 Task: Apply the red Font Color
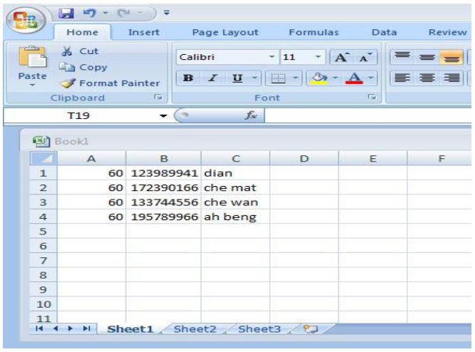(354, 78)
